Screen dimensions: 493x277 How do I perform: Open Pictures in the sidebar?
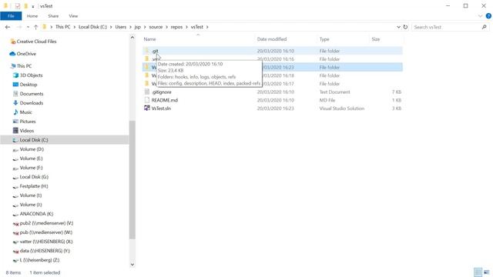click(x=28, y=122)
